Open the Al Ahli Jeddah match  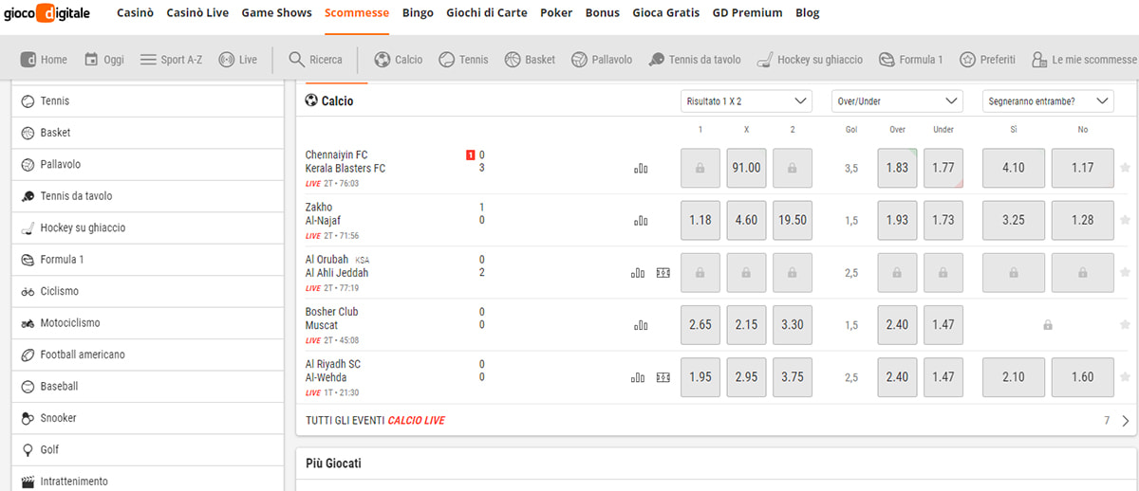point(337,273)
